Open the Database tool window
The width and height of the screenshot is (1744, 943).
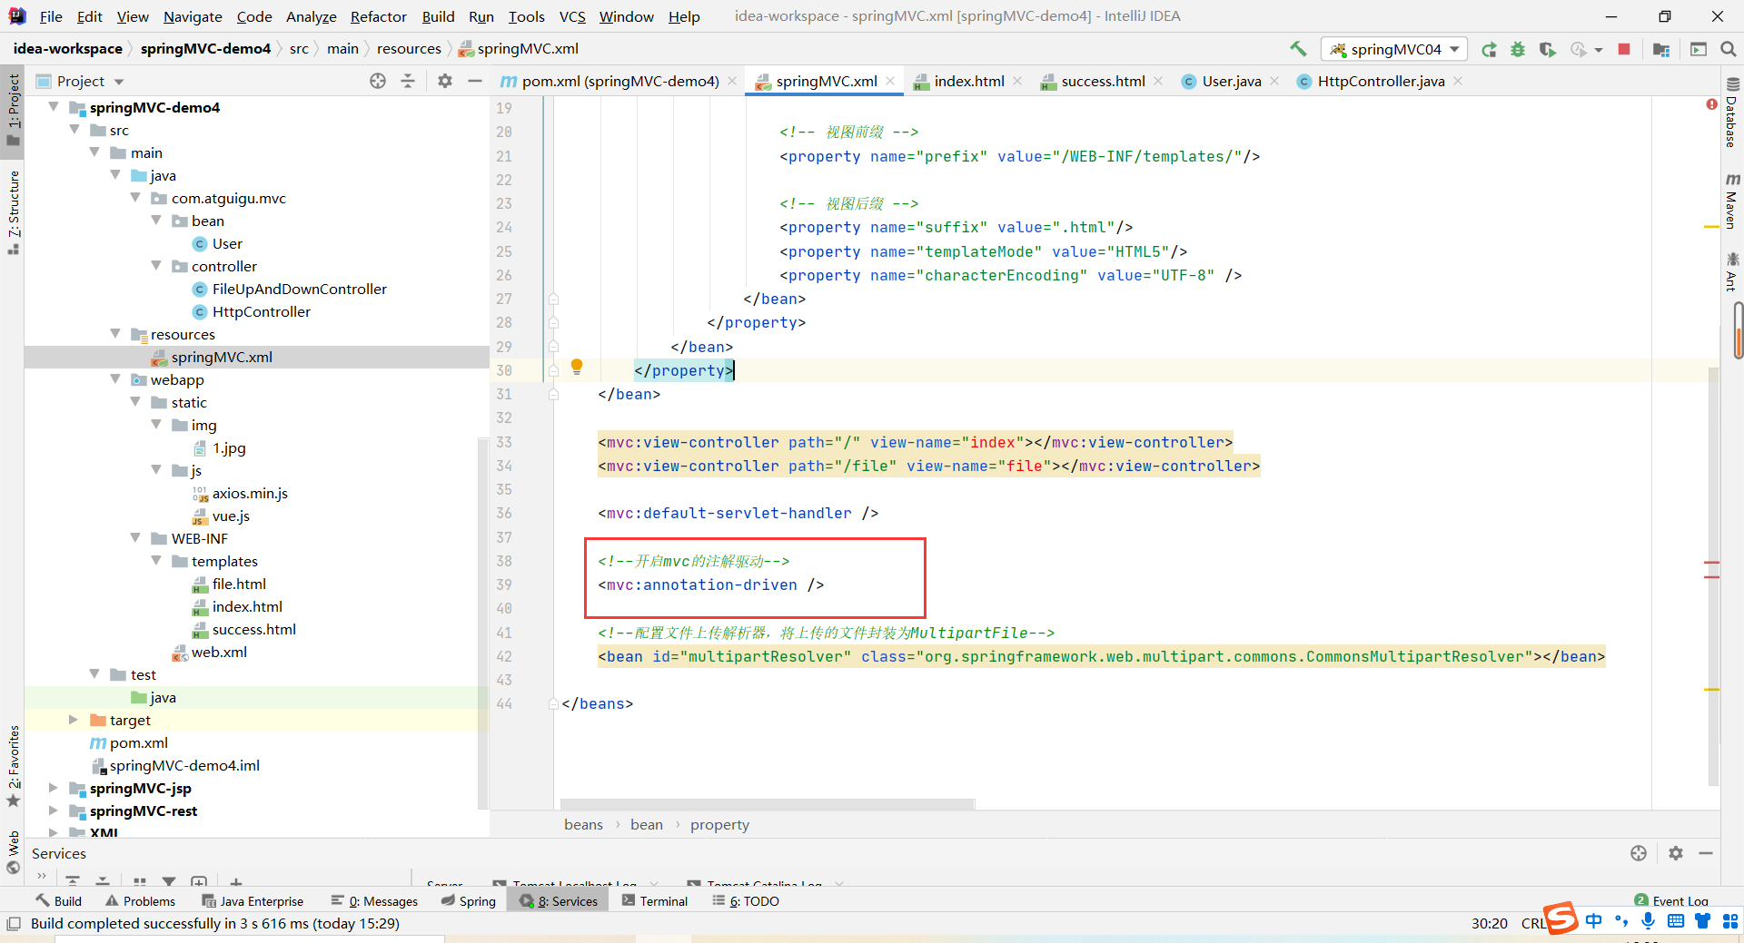click(1731, 113)
